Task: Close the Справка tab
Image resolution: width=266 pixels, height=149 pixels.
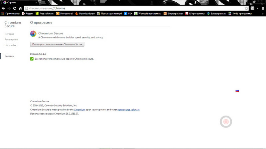Action: pyautogui.click(x=36, y=3)
